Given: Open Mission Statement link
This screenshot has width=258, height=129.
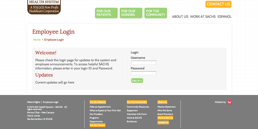Looking at the screenshot, I should (x=166, y=107).
